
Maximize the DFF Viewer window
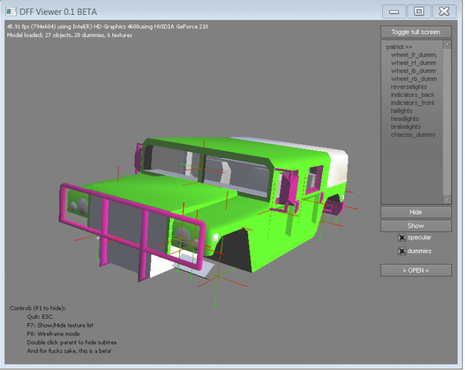tap(419, 12)
